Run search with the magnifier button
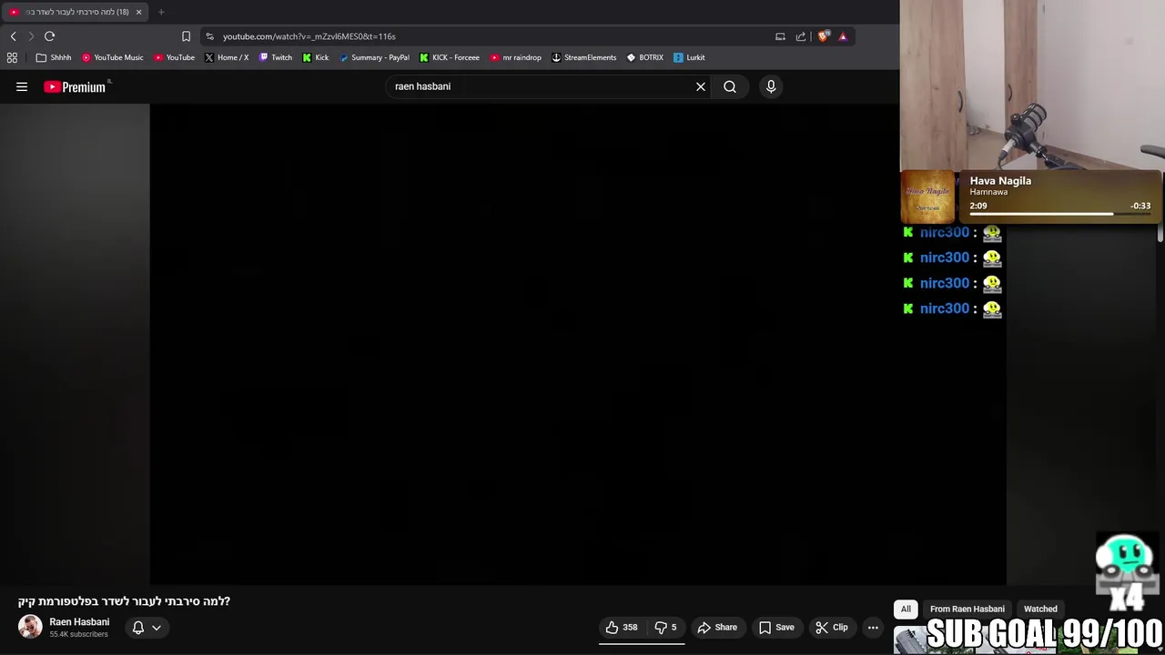 click(x=730, y=86)
